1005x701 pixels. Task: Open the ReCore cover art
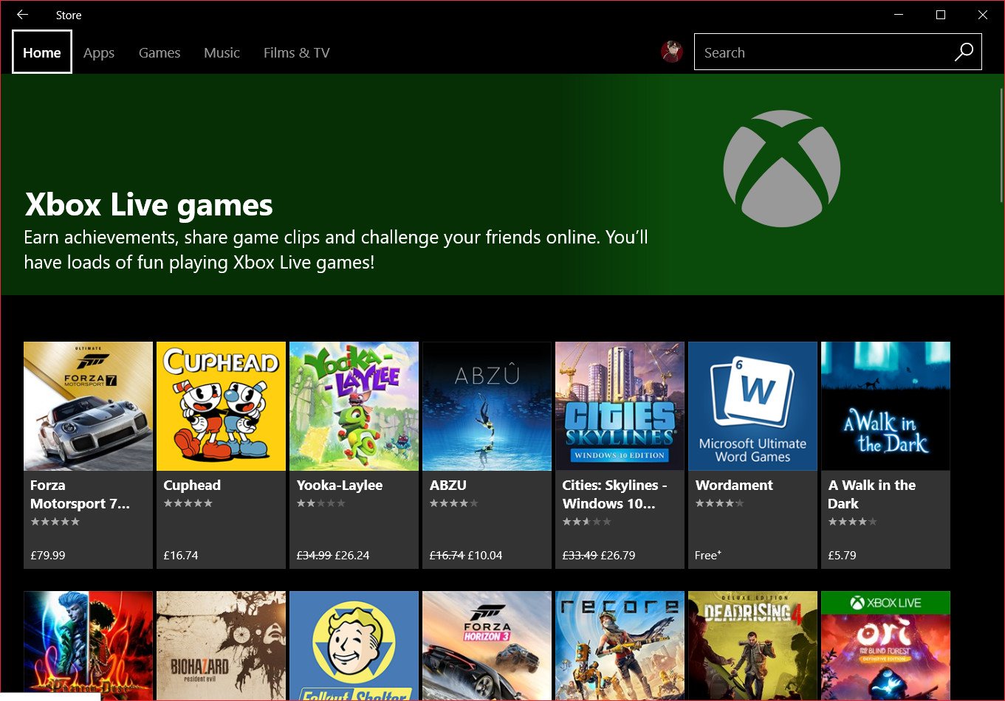pos(620,646)
